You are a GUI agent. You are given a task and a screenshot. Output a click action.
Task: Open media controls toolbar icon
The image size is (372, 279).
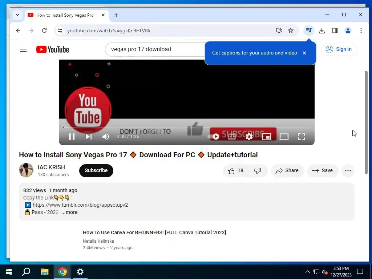click(x=309, y=31)
